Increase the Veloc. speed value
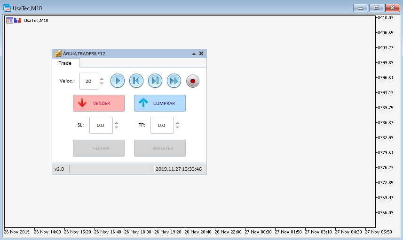Image resolution: width=403 pixels, height=240 pixels. click(102, 78)
